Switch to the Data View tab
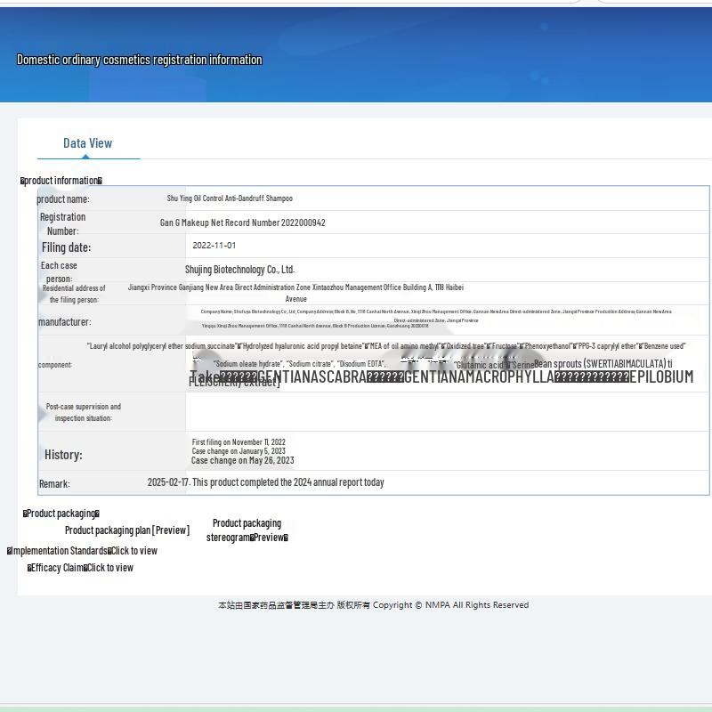 coord(87,143)
